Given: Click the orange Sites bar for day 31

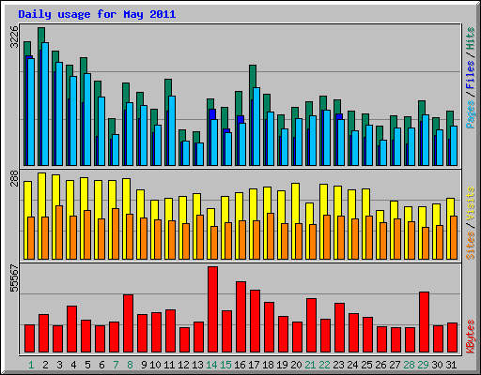Looking at the screenshot, I should tap(454, 237).
